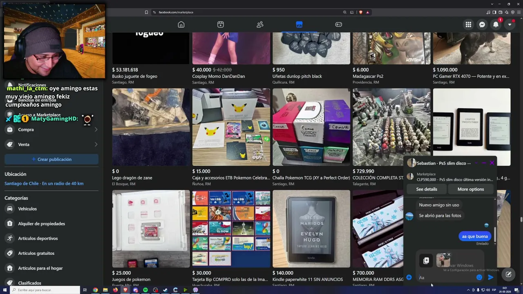Select the Artículos deportivos category
Screen dimensions: 523x294
pos(51,238)
